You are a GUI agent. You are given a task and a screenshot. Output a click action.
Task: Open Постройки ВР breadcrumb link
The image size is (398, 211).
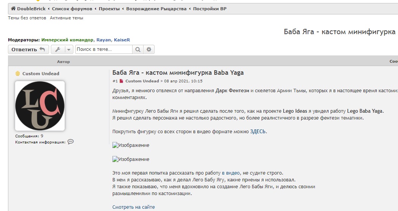click(210, 9)
